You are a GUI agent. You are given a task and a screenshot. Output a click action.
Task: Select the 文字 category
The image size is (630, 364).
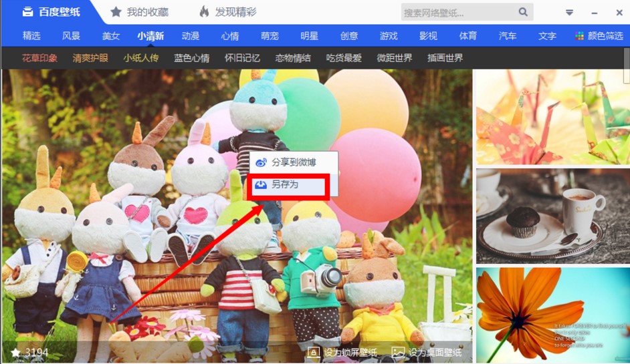[547, 35]
